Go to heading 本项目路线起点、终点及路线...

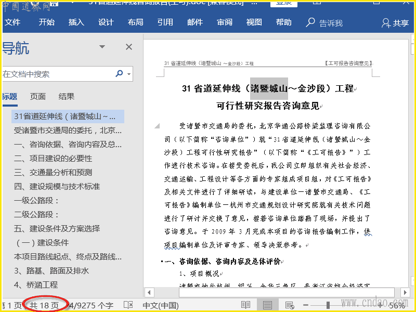click(68, 257)
